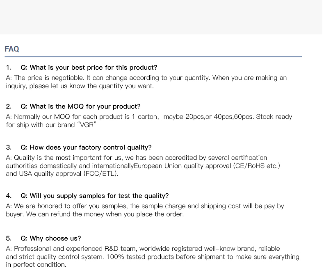
Task: Click the text mentioning CE/RoHS approval
Action: tap(207, 166)
